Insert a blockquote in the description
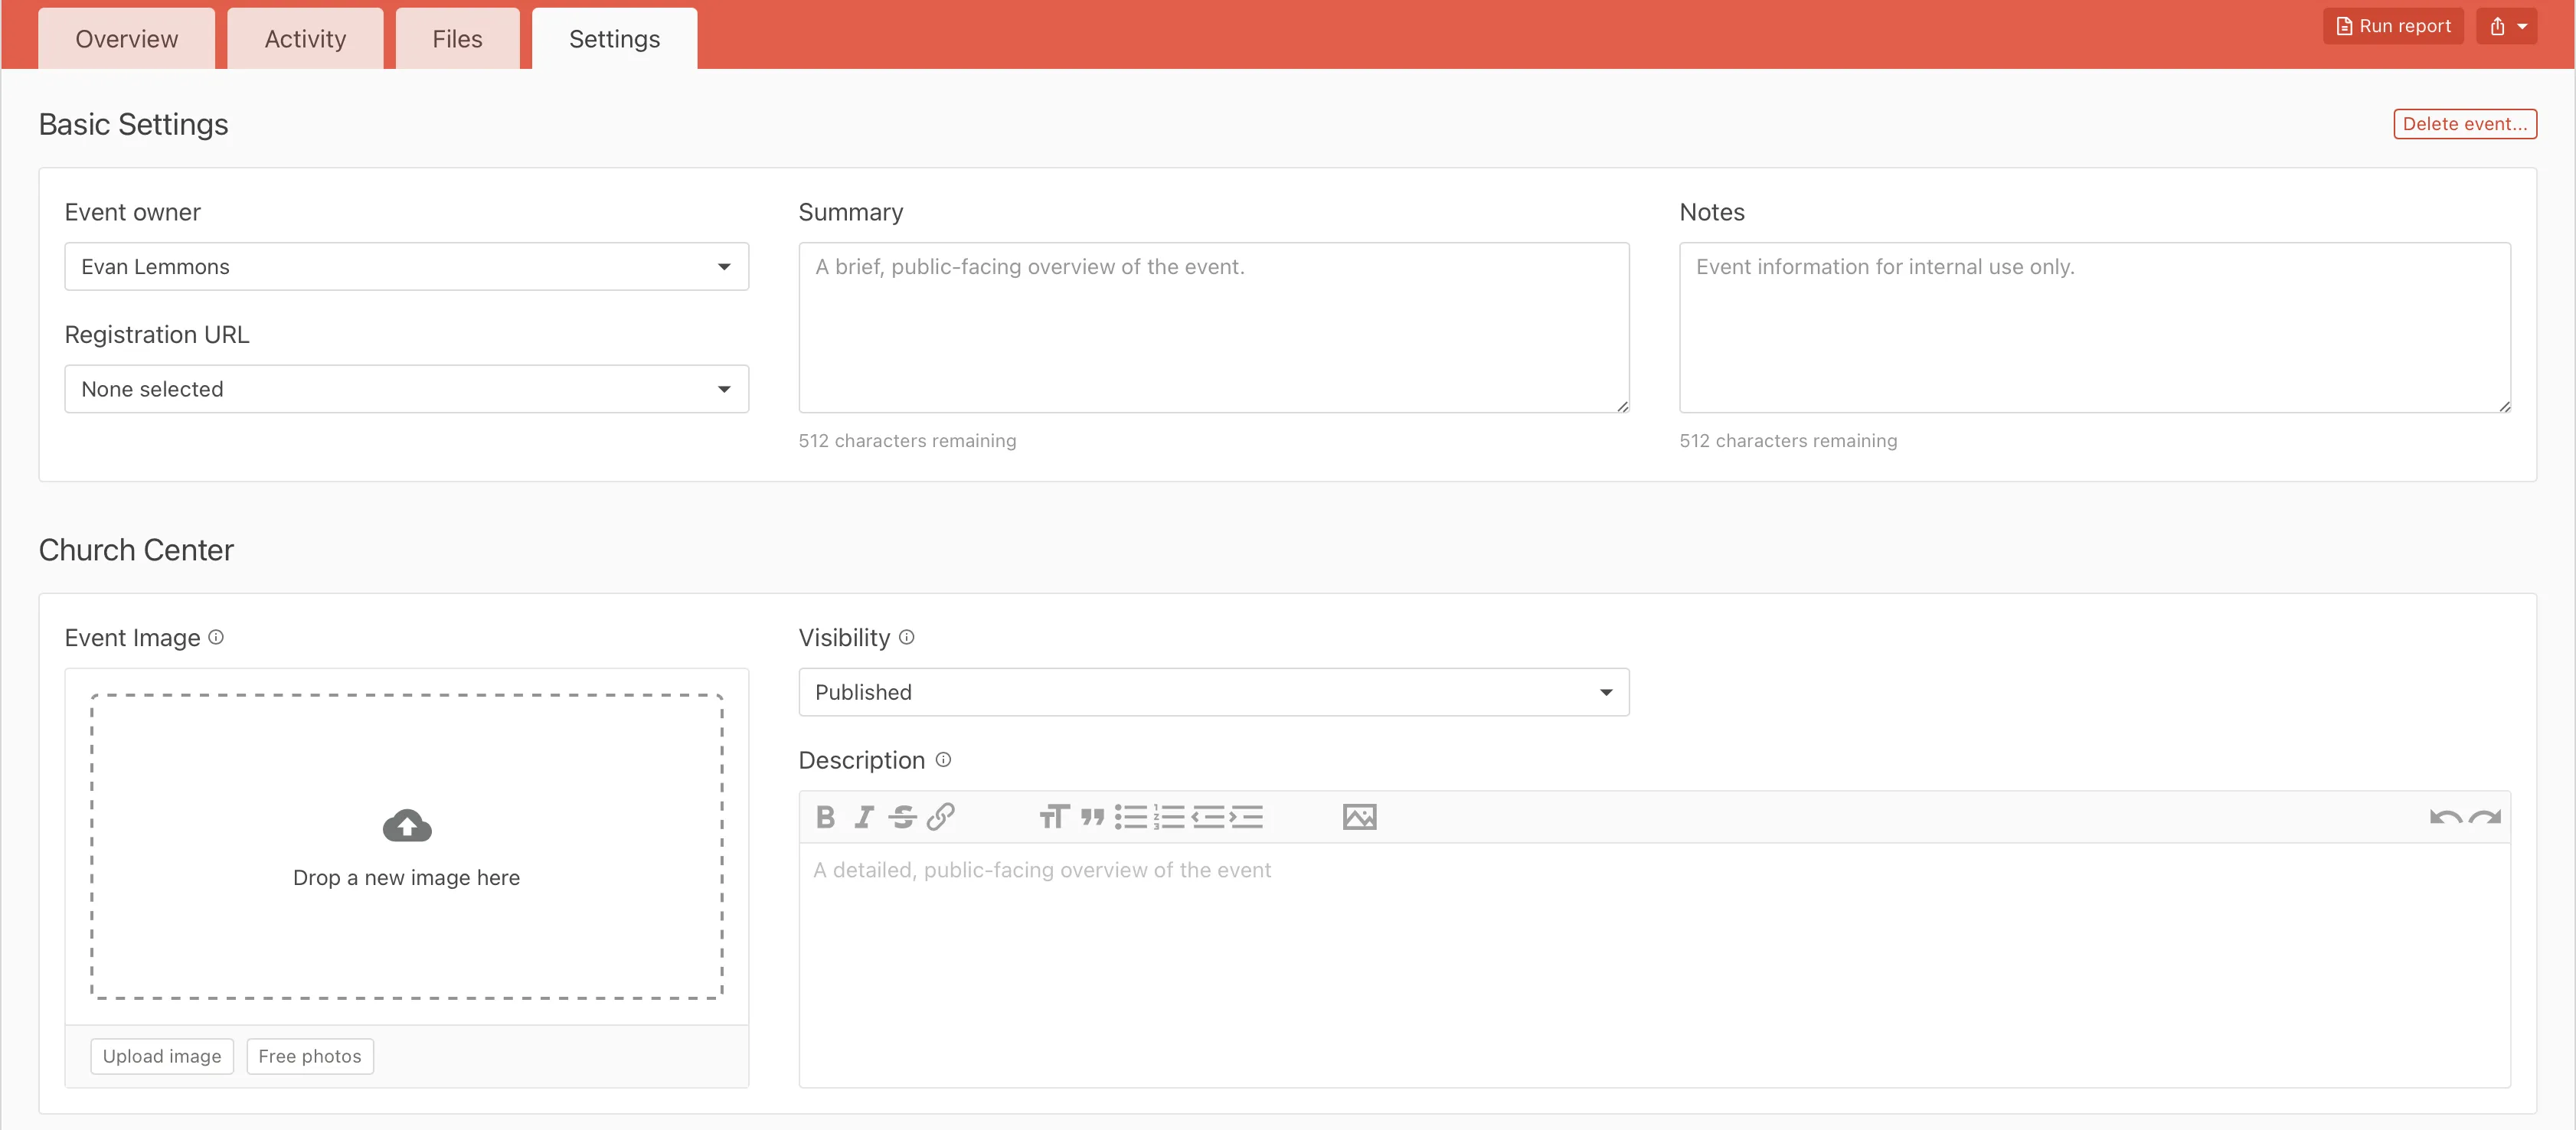 pos(1093,816)
